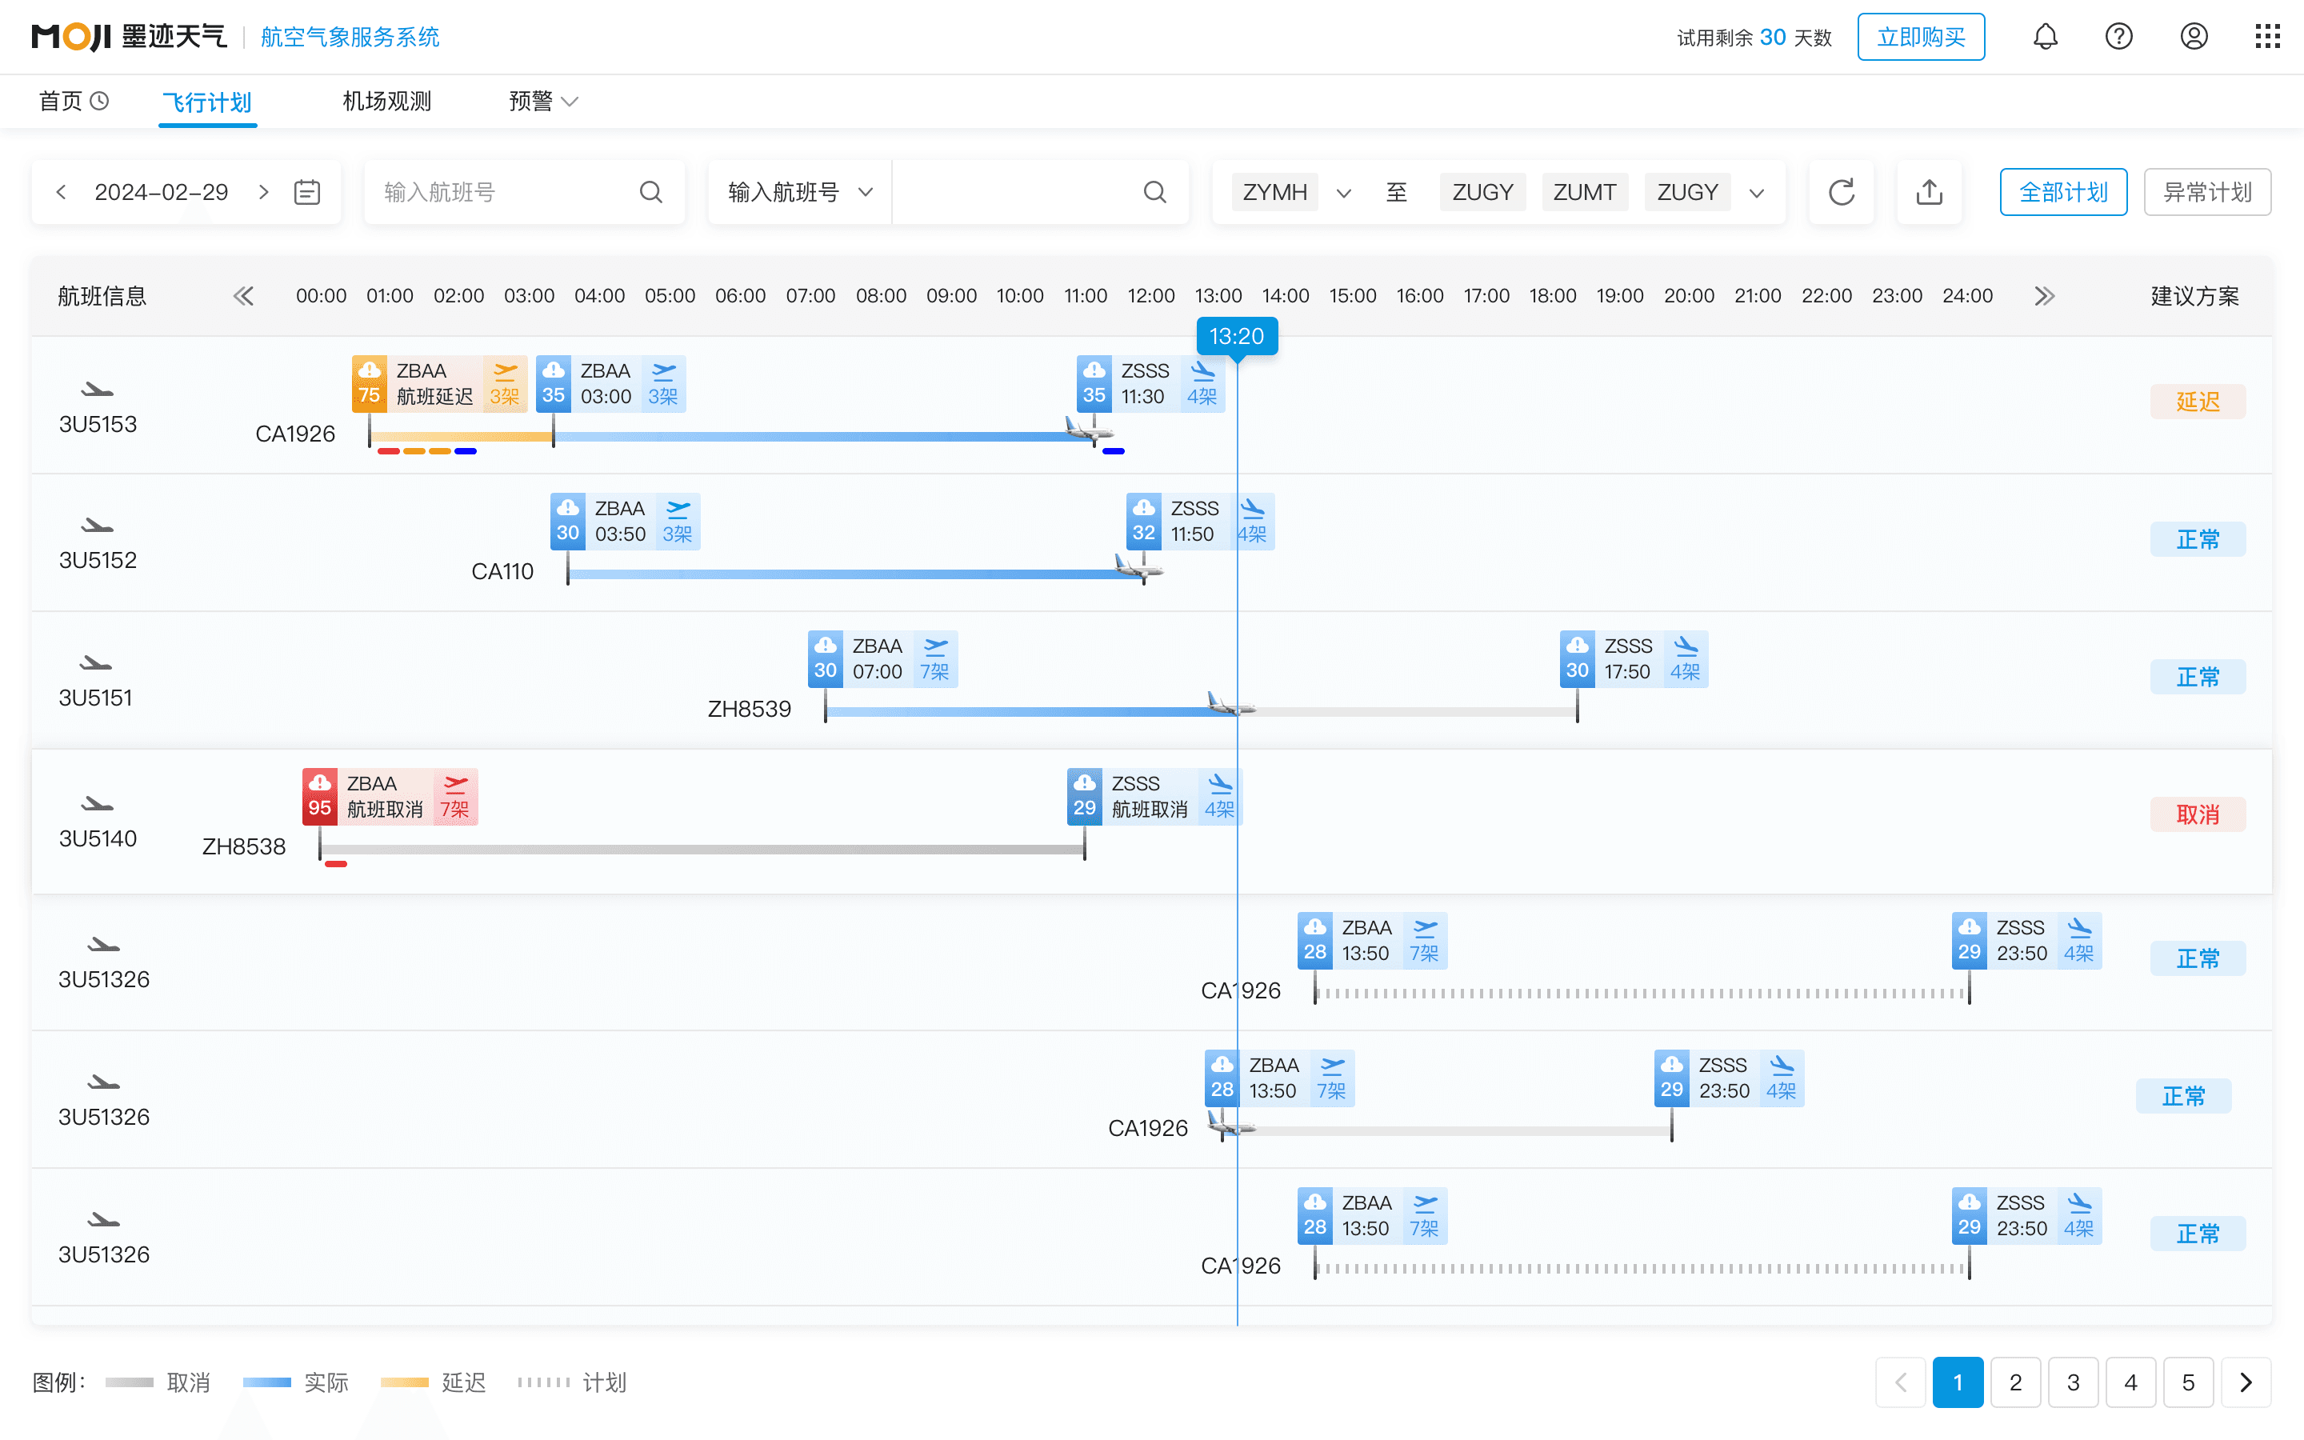The image size is (2304, 1440).
Task: Go to next date arrow
Action: tap(264, 192)
